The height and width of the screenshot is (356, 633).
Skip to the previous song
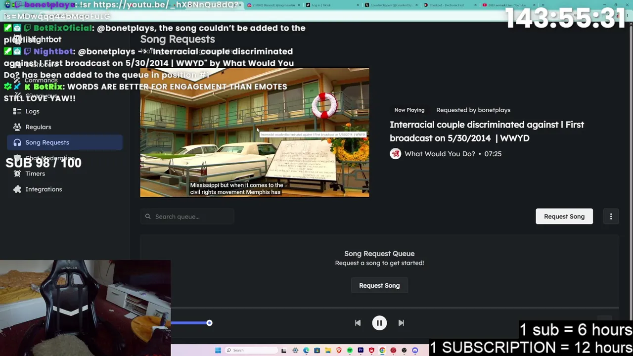tap(358, 323)
